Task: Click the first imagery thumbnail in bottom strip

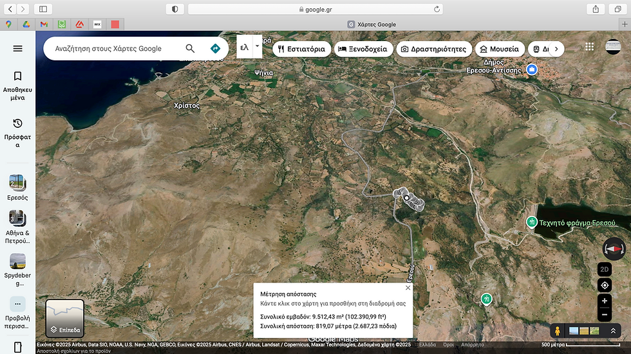Action: coord(574,331)
